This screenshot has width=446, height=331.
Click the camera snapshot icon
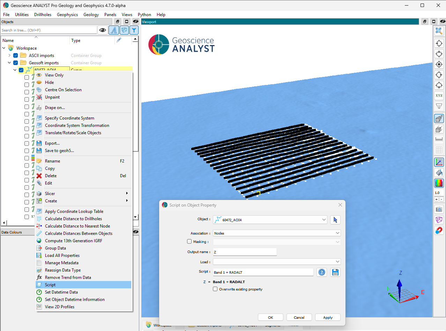439,209
